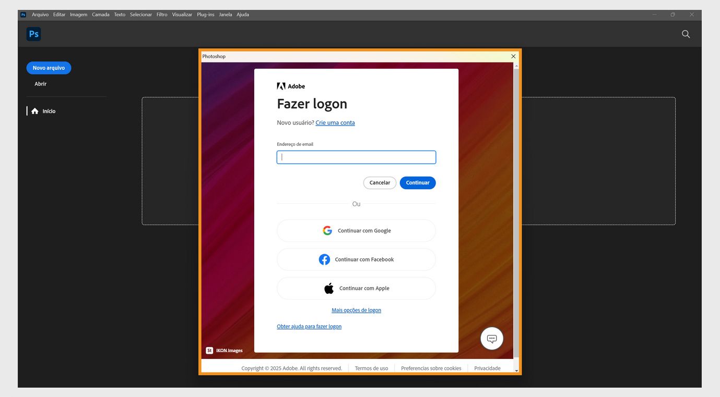Select the Apple sign-in icon
Viewport: 720px width, 397px height.
click(x=329, y=288)
